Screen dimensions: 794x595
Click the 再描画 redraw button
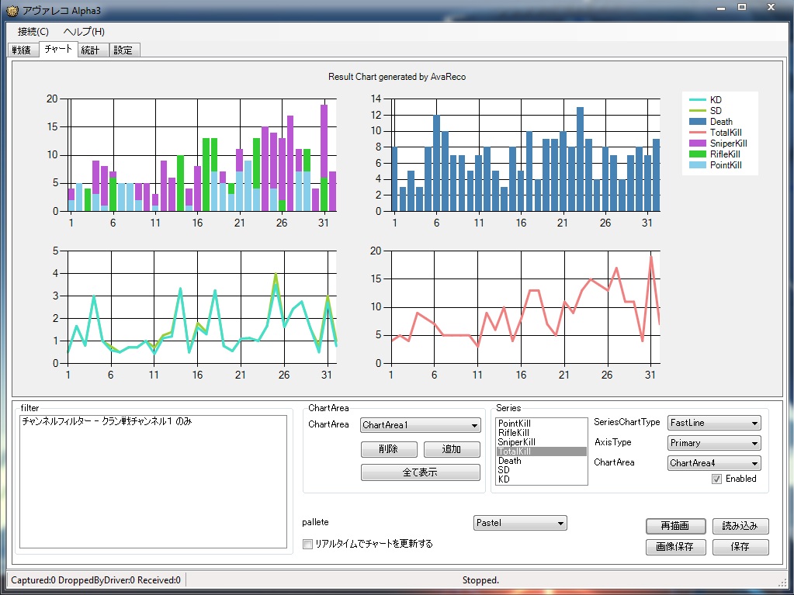pyautogui.click(x=675, y=526)
